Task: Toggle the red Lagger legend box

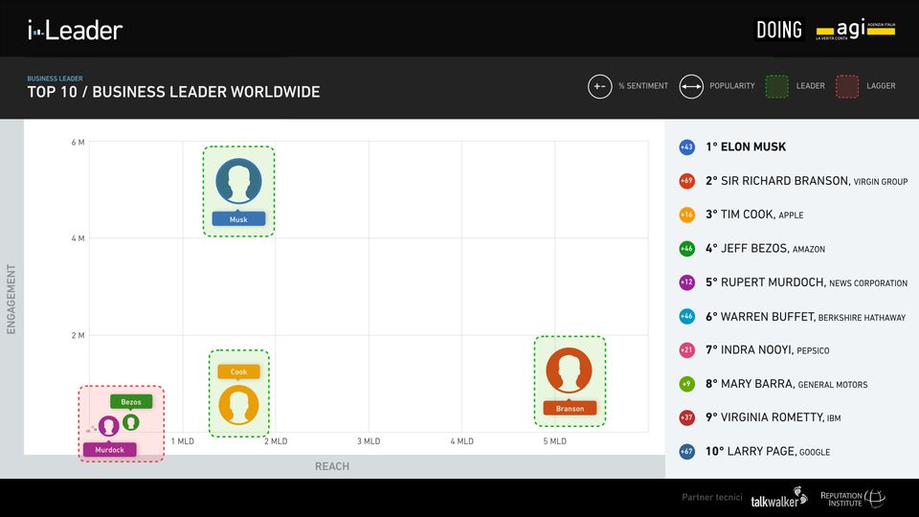Action: coord(847,86)
